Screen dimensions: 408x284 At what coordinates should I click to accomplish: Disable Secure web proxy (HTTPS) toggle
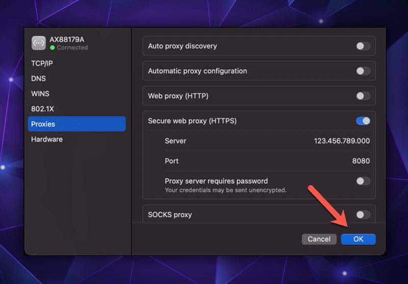pos(363,121)
